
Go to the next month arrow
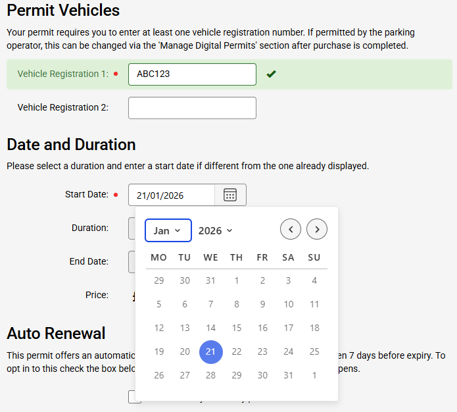(317, 229)
